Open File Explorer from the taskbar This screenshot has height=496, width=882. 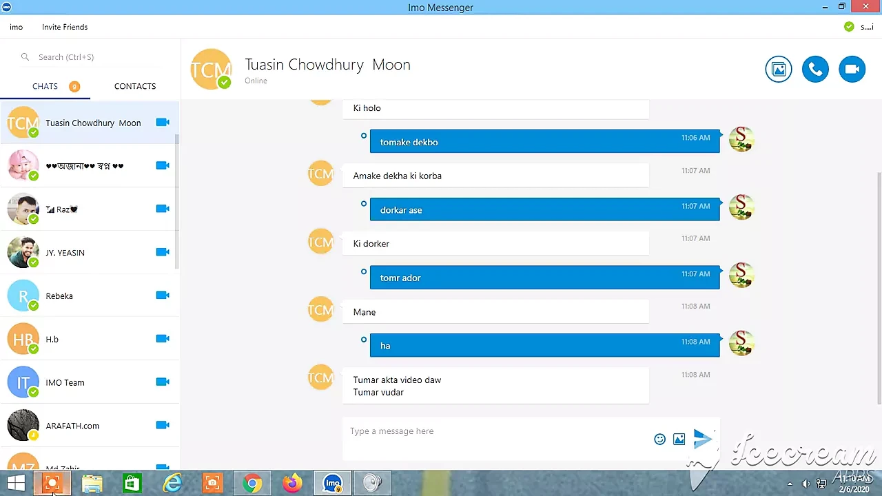[x=92, y=484]
